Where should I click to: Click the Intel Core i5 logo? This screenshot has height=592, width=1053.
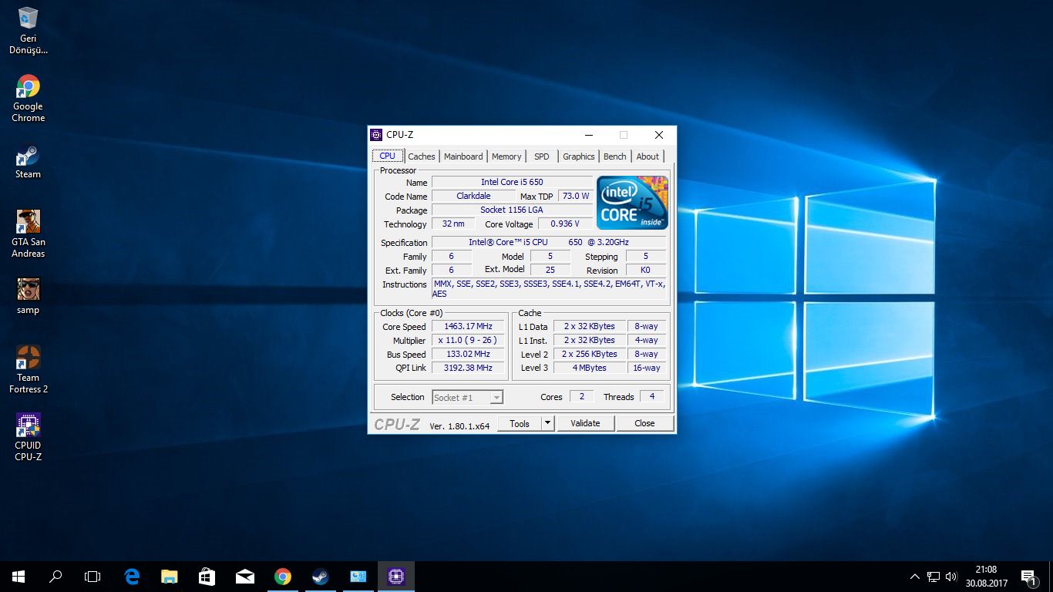(632, 203)
